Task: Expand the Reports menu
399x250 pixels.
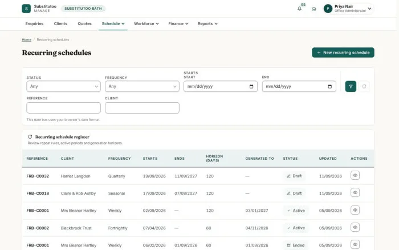Action: 207,24
